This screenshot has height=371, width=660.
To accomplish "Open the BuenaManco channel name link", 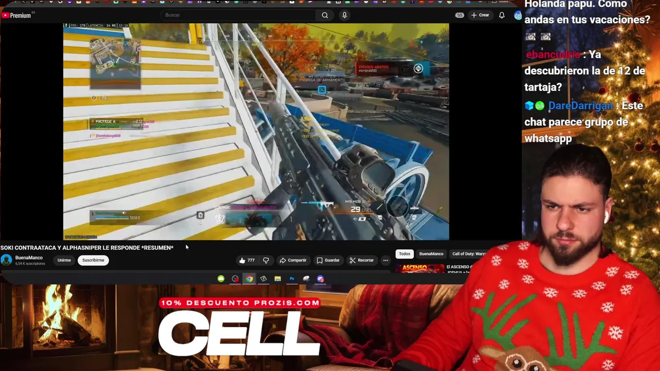I will (x=29, y=258).
